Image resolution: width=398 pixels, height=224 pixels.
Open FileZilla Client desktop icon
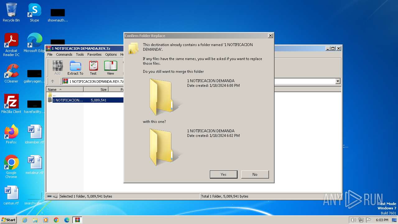(11, 104)
